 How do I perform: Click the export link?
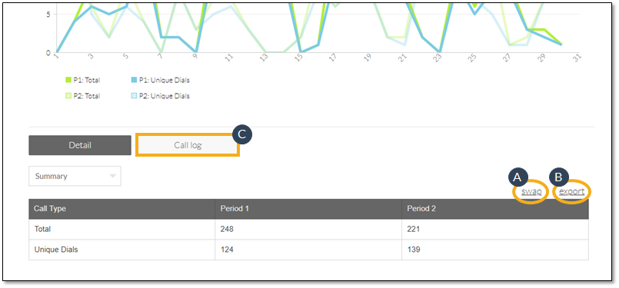coord(571,192)
